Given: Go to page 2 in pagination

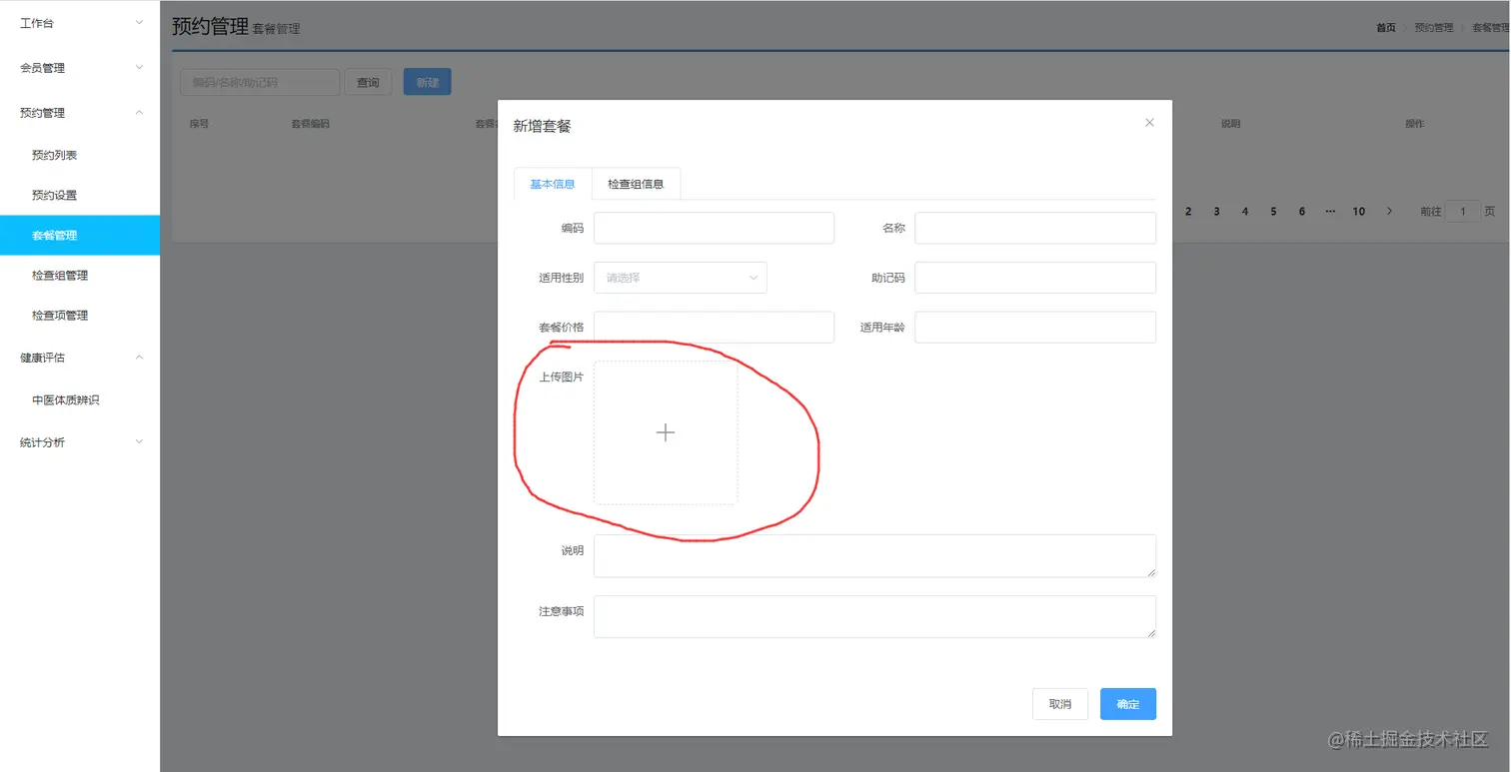Looking at the screenshot, I should (x=1188, y=211).
